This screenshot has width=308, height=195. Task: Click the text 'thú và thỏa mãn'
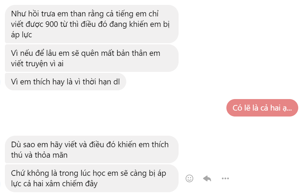(x=39, y=155)
